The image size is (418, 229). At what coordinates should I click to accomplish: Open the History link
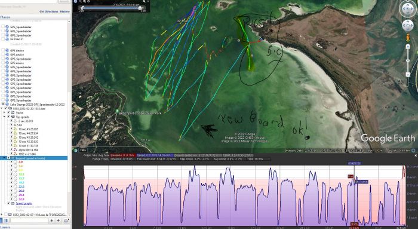click(x=64, y=11)
